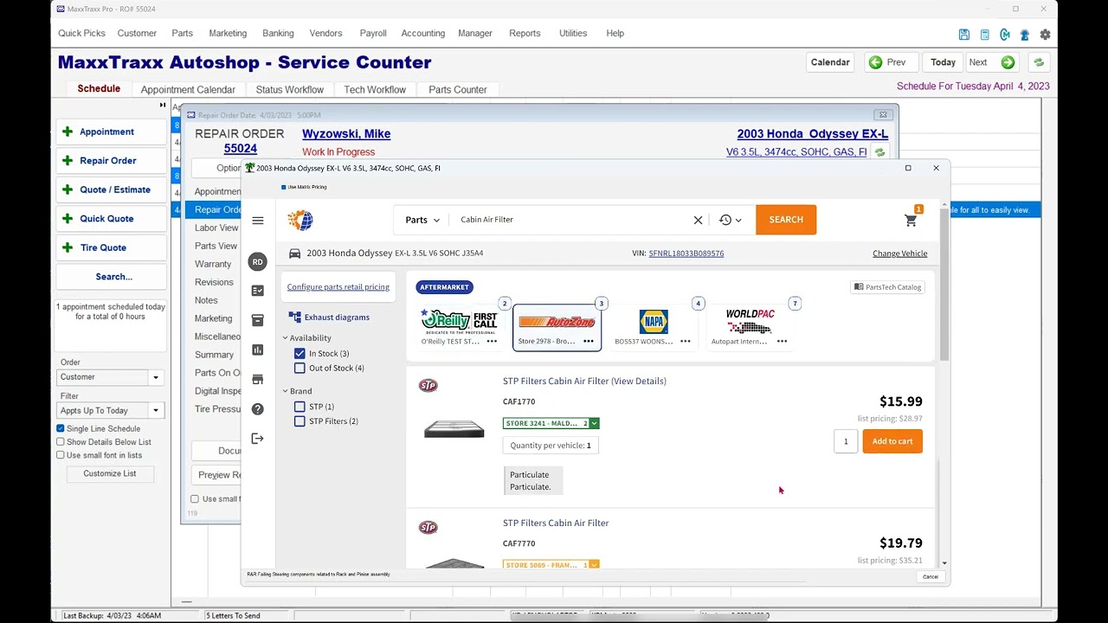Uncheck Single Line Schedule

pos(61,428)
